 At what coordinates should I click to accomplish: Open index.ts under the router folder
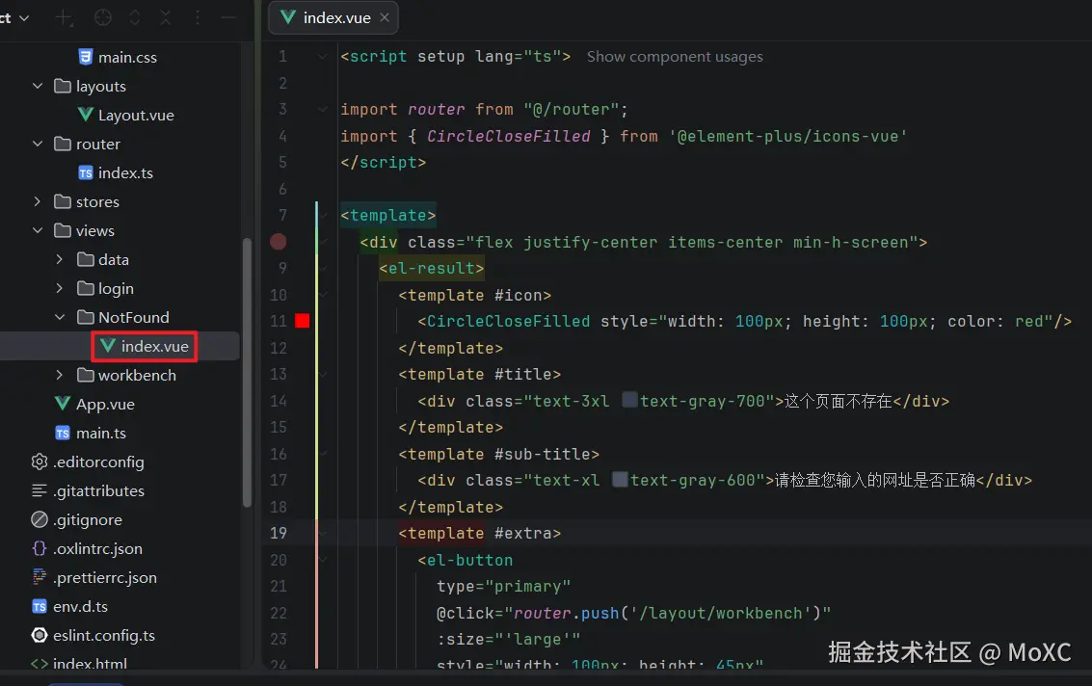point(125,172)
